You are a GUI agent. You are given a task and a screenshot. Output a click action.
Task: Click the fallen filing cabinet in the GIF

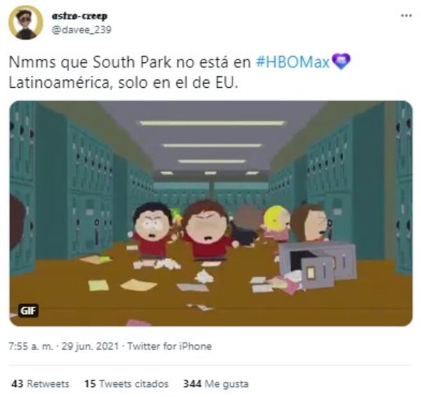317,264
